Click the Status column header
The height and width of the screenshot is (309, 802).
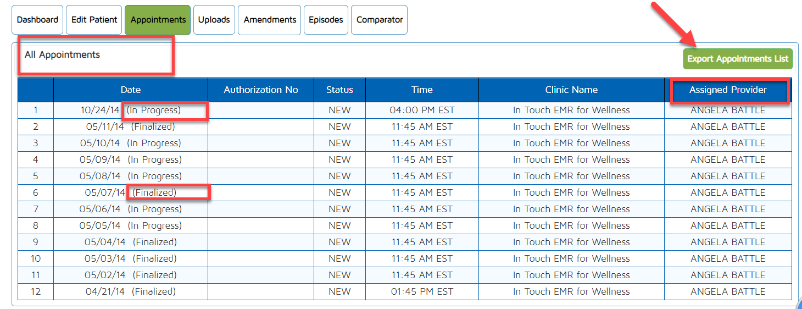(339, 90)
